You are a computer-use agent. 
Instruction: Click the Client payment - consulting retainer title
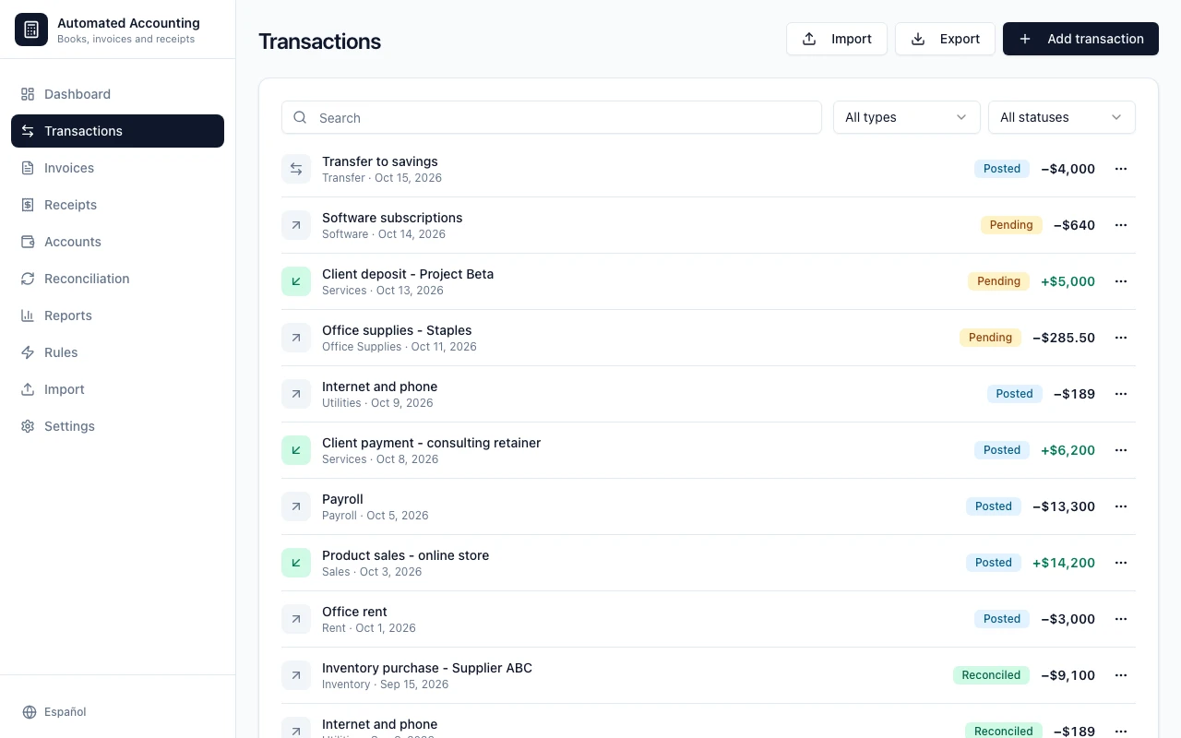[x=431, y=443]
